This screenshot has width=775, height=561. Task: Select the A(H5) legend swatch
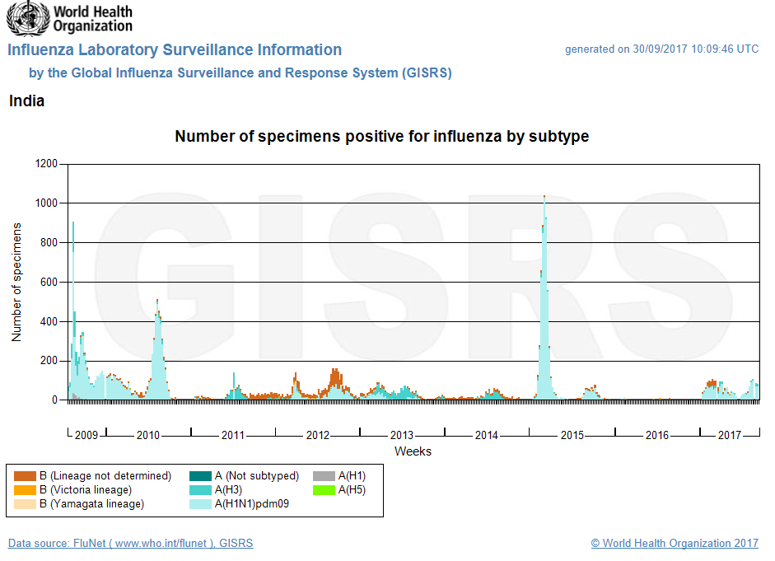pos(323,489)
